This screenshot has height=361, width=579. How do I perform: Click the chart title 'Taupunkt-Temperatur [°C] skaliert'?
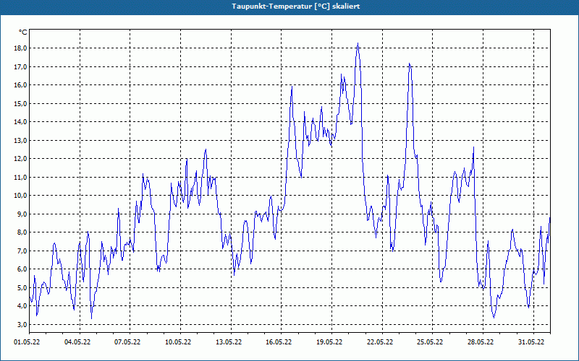[296, 6]
